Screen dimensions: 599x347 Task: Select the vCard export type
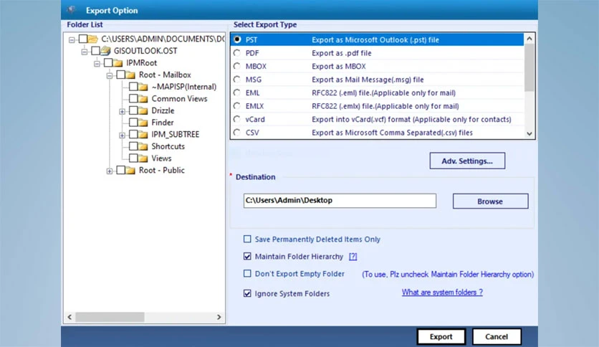237,119
